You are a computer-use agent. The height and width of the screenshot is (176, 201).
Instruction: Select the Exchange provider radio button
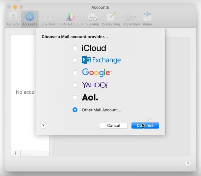(x=75, y=60)
